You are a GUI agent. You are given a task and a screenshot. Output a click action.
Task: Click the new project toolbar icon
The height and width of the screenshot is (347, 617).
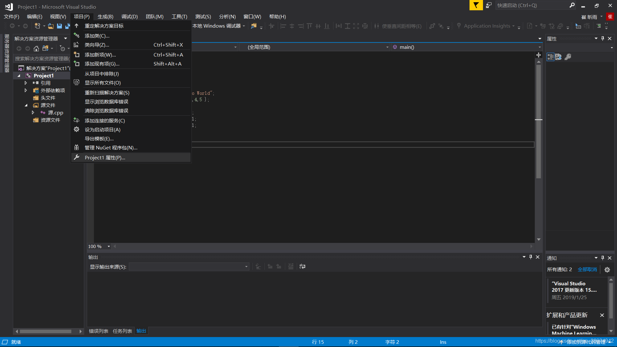(x=38, y=26)
